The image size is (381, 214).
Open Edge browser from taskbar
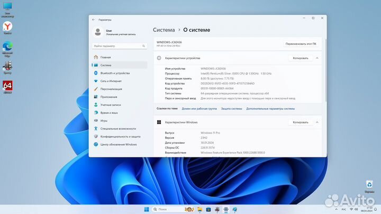tap(235, 209)
